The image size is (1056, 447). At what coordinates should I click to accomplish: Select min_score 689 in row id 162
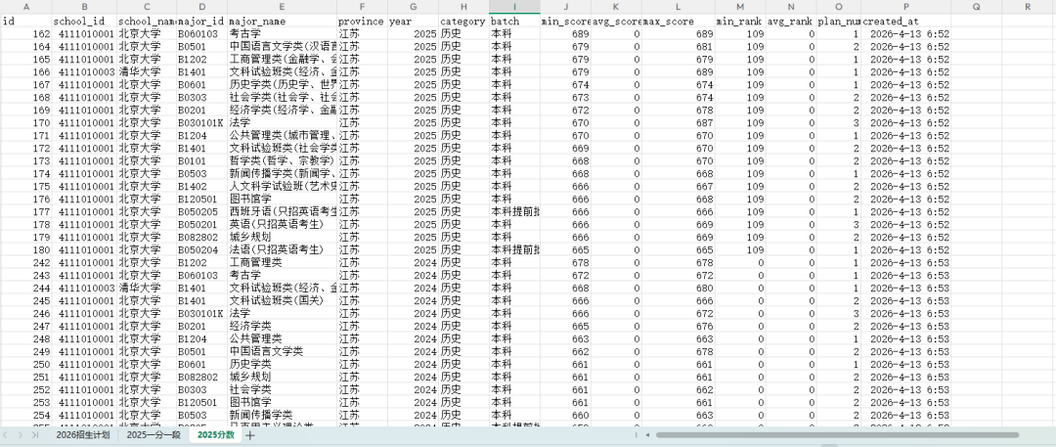pos(566,33)
